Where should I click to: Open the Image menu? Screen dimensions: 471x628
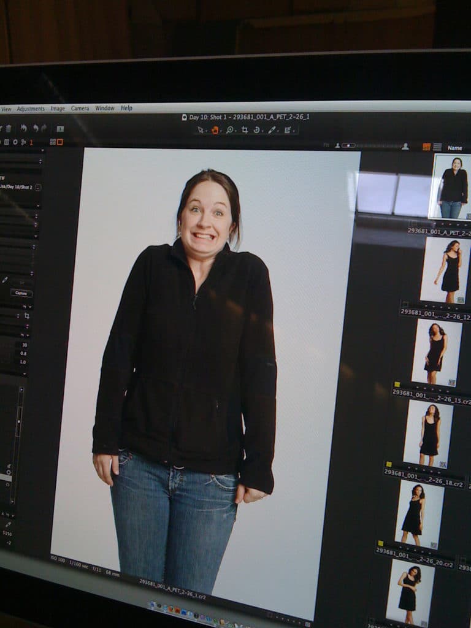coord(58,109)
